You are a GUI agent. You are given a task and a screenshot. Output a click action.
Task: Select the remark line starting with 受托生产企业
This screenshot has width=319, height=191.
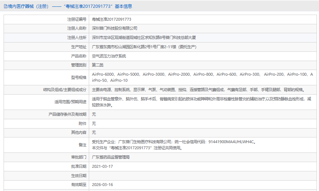pyautogui.click(x=174, y=142)
